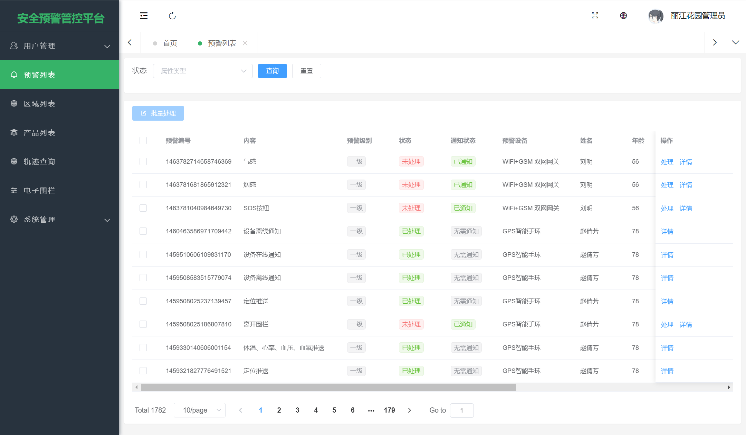The width and height of the screenshot is (746, 435).
Task: Click the 查询 search button
Action: 272,71
